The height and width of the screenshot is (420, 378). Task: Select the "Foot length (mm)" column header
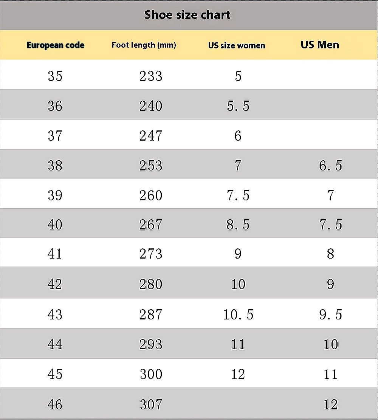tap(144, 45)
